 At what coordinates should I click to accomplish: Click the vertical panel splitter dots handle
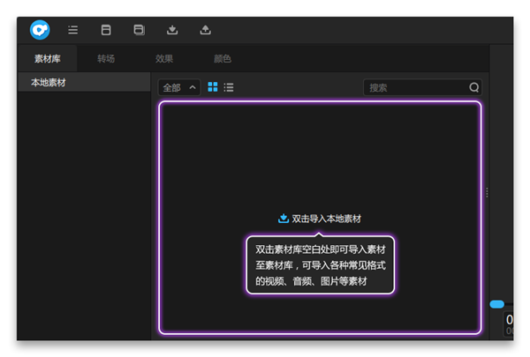click(487, 192)
